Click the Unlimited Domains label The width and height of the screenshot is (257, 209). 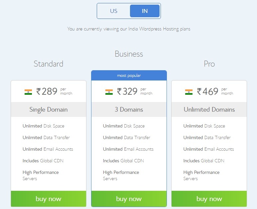pos(209,110)
